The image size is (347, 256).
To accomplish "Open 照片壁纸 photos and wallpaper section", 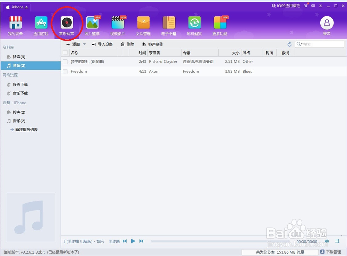I will 92,25.
